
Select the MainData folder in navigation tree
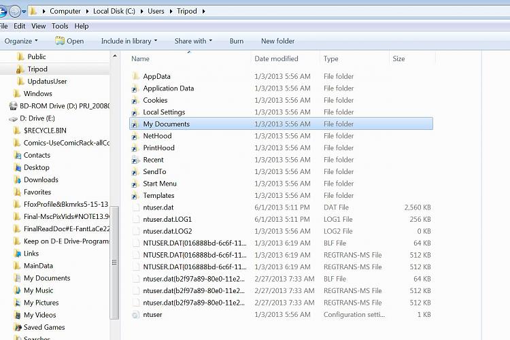[x=38, y=266]
